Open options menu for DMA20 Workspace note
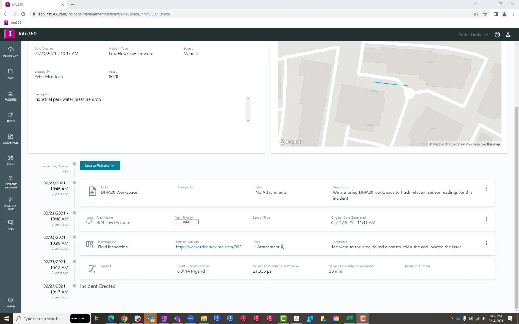Viewport: 519px width, 324px height. coord(486,189)
